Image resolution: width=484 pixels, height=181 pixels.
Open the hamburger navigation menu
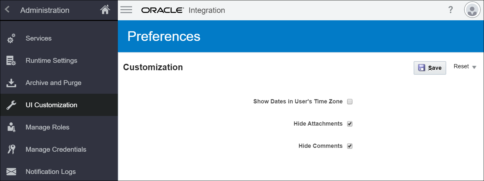click(x=126, y=10)
